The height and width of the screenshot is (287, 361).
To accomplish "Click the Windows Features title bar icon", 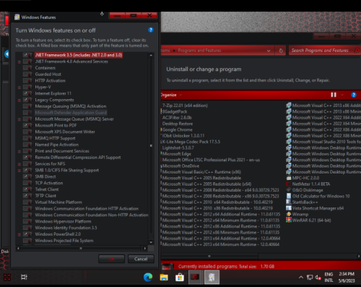I will [x=17, y=17].
